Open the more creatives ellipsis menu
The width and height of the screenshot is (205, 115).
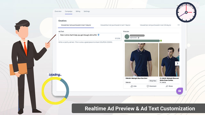click(x=179, y=25)
